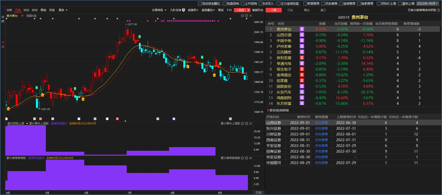Image resolution: width=442 pixels, height=195 pixels.
Task: Open settings circle icon of the K-line chart
Action: (242, 16)
